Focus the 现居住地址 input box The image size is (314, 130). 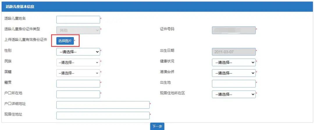point(103,116)
